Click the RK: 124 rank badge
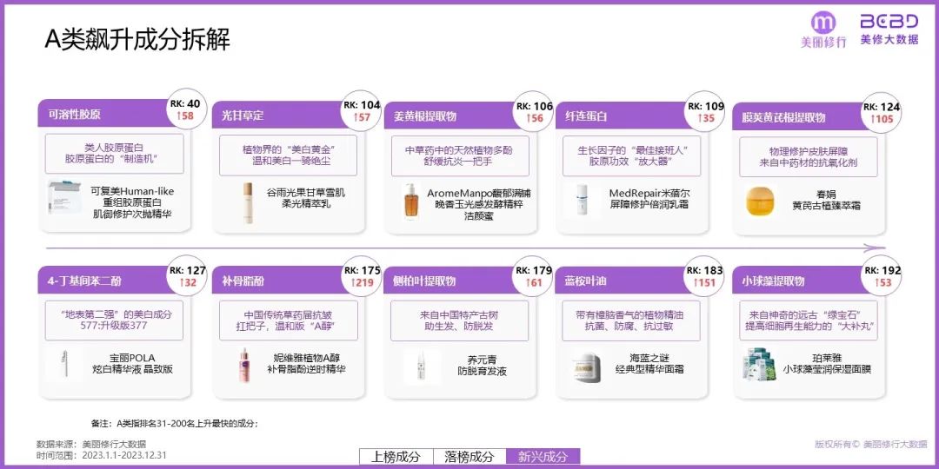939x469 pixels. pos(882,113)
